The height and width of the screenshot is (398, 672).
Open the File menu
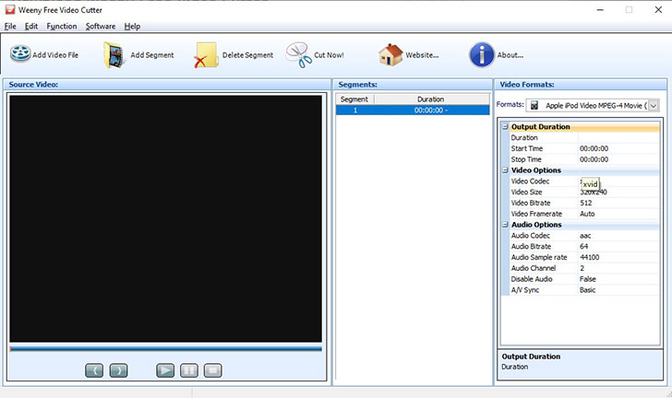(x=10, y=26)
